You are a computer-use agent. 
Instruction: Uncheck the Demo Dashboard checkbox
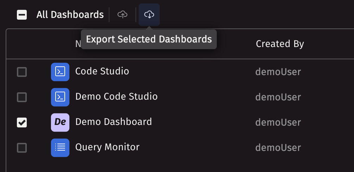(22, 122)
